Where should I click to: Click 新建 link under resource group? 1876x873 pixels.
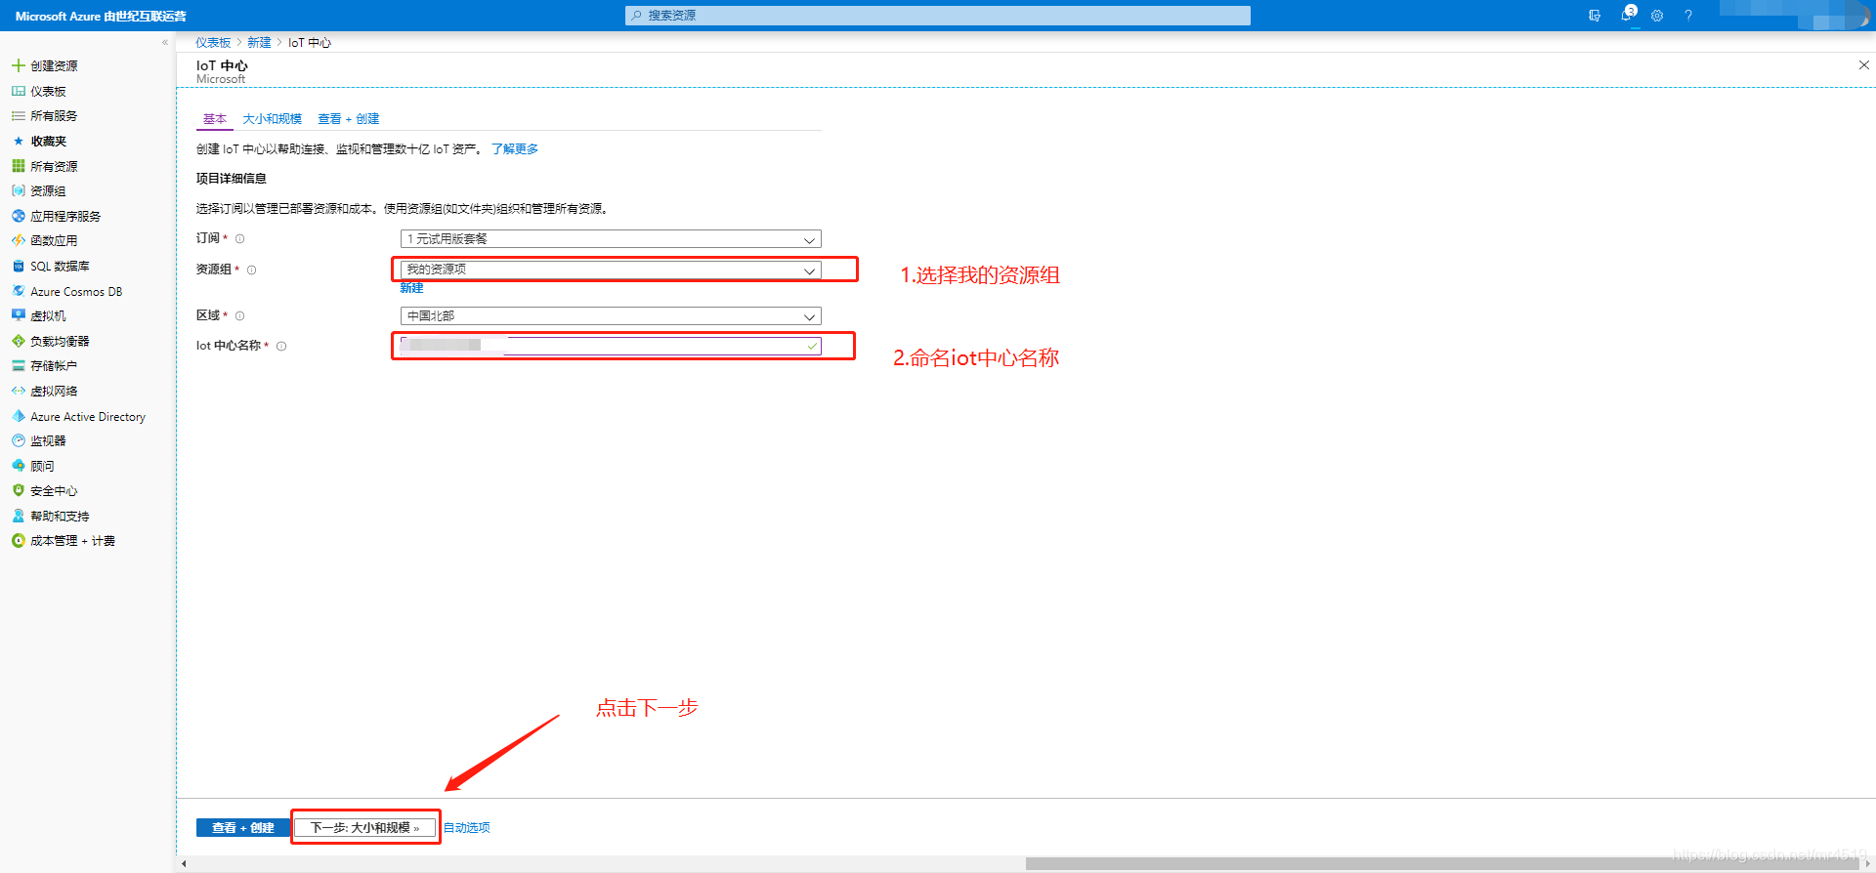pyautogui.click(x=411, y=288)
